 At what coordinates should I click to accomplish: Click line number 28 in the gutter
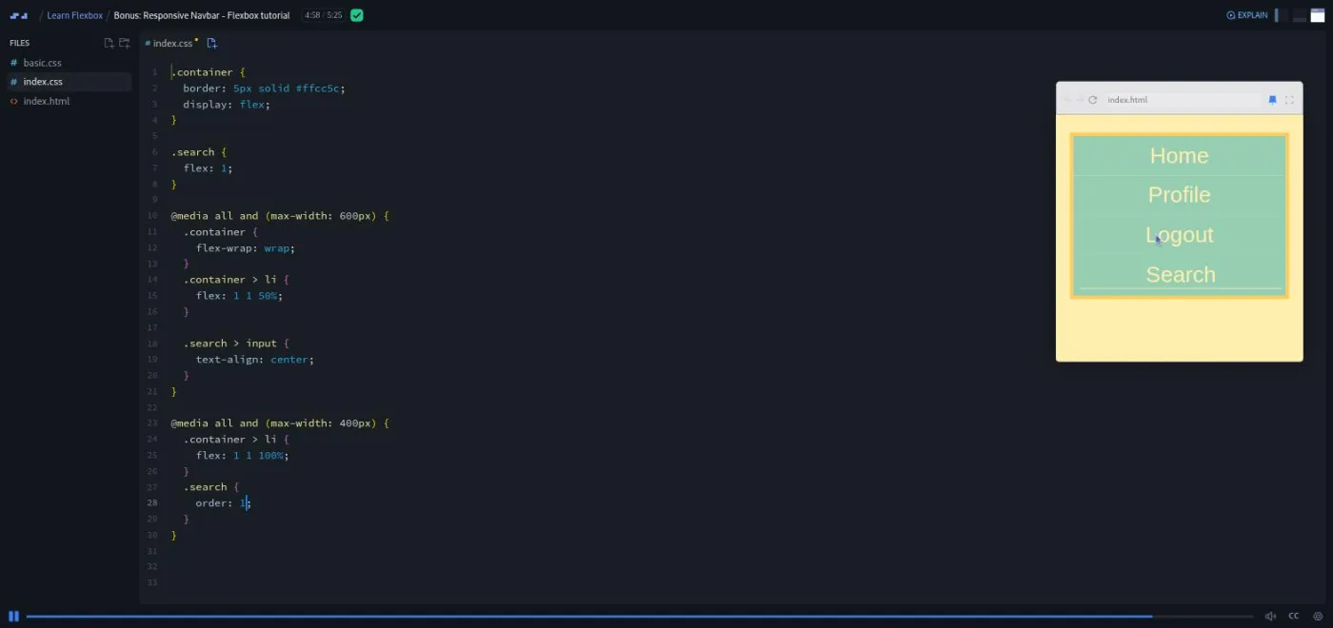(152, 503)
